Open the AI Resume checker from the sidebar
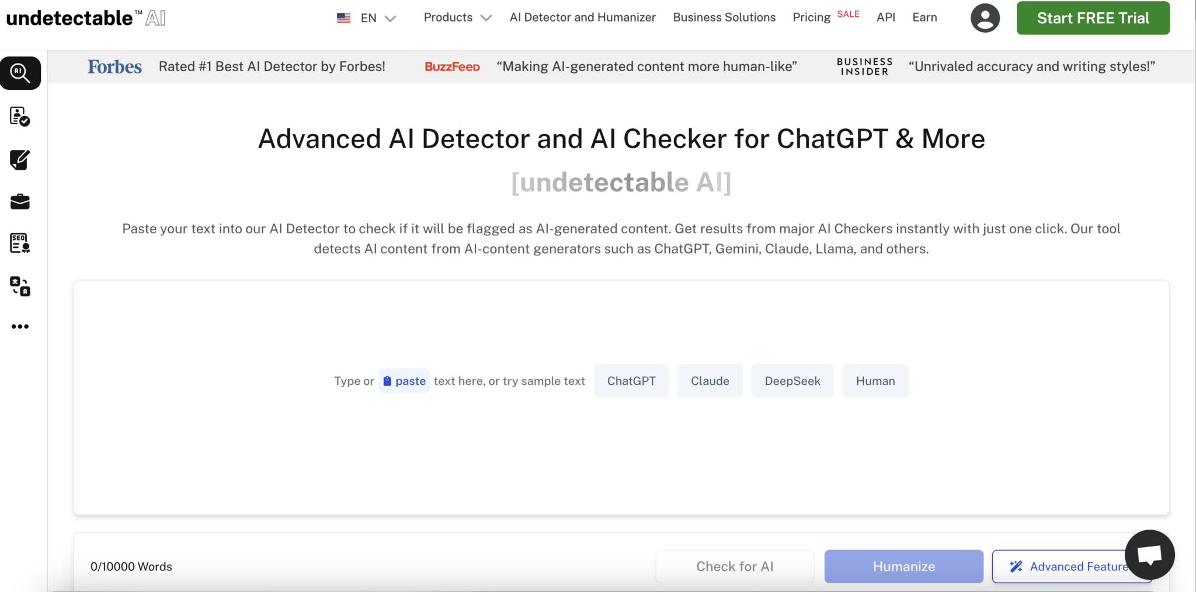Screen dimensions: 1196x592 click(19, 117)
